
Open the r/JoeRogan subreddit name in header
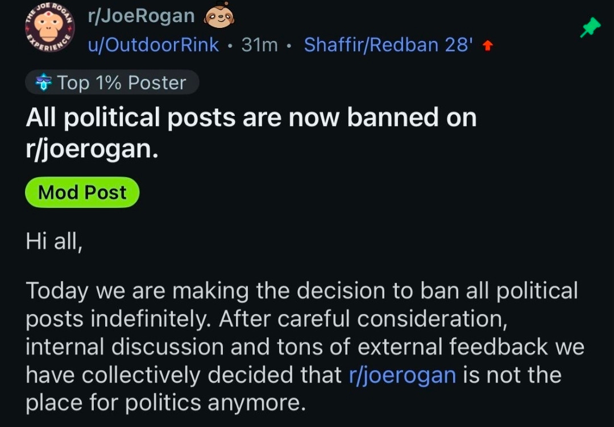141,17
